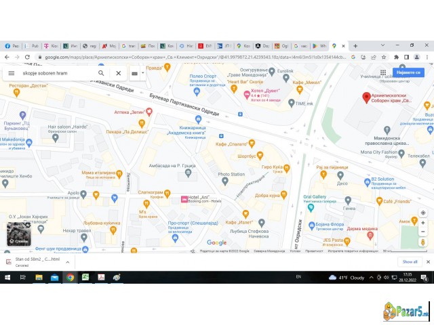The image size is (434, 325).
Task: Switch to the 'tran' Google tab
Action: point(129,46)
